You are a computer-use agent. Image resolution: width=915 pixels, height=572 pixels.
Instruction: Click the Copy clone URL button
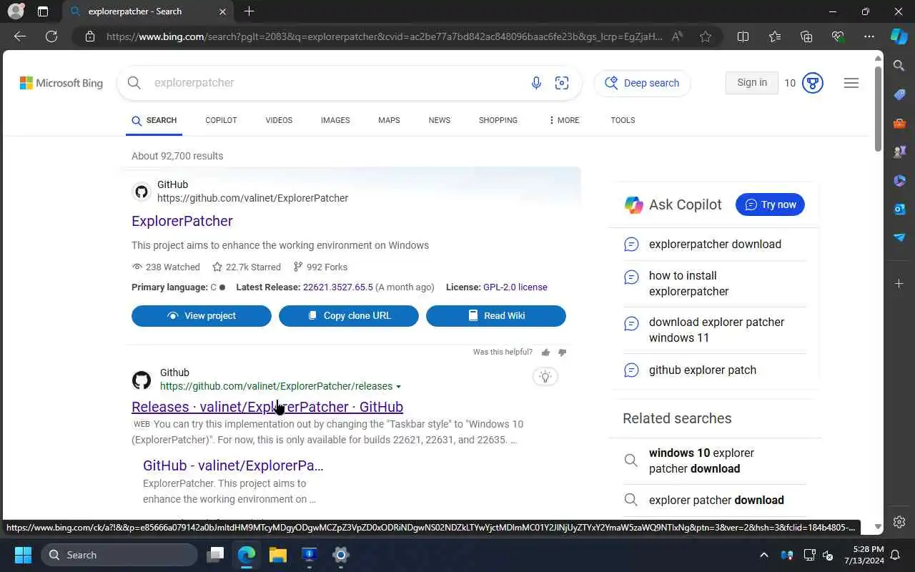(349, 315)
